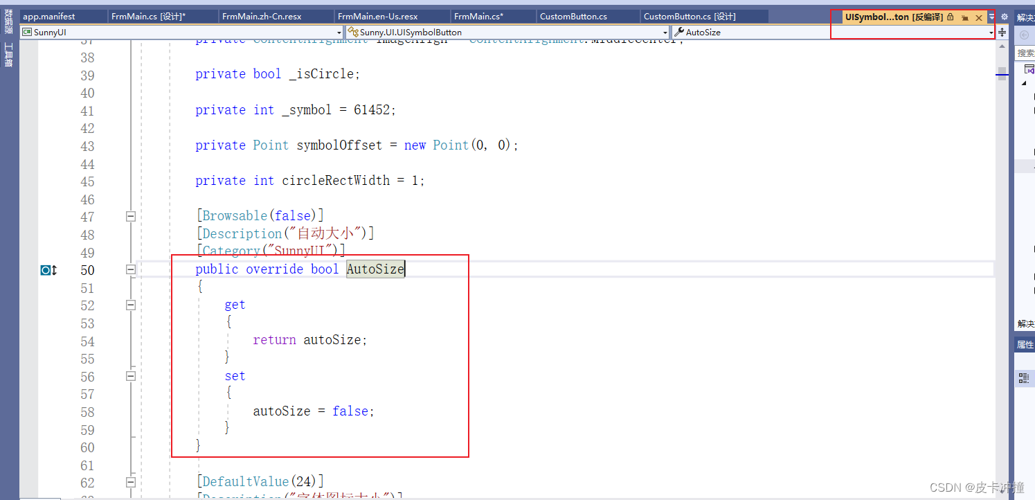The image size is (1035, 500).
Task: Click the C# project icon in the SunnyUI dropdown
Action: click(28, 32)
